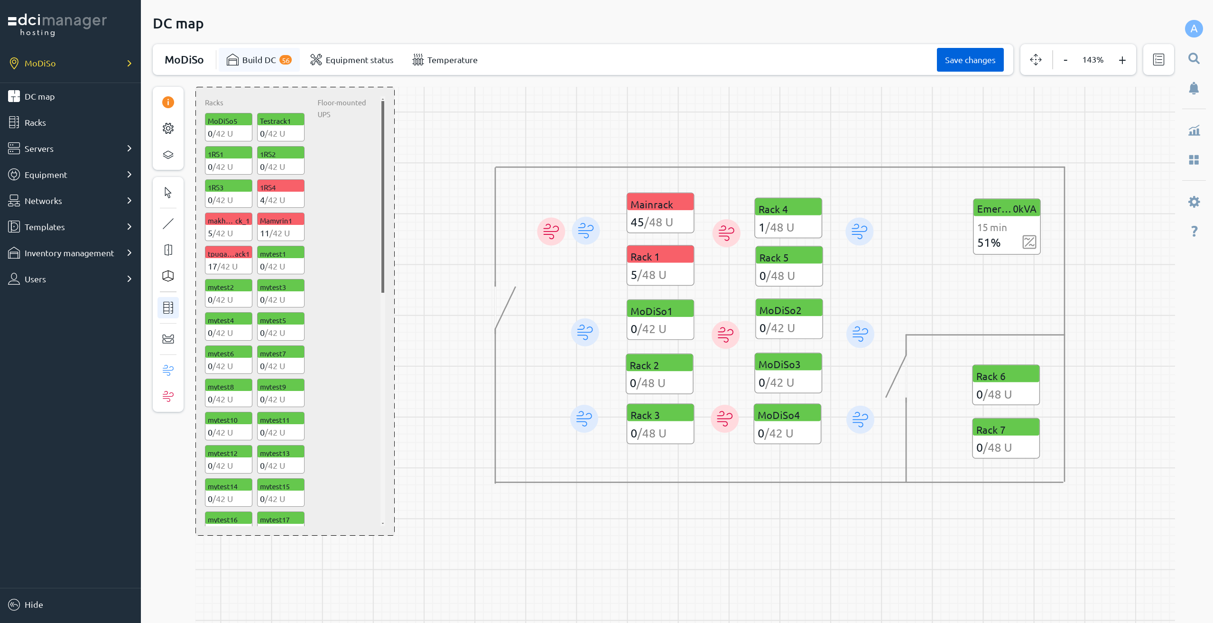The image size is (1213, 623).
Task: Expand the Equipment menu
Action: 70,175
